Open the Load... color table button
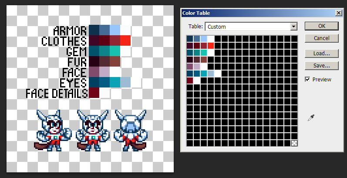Image resolution: width=347 pixels, height=178 pixels. 322,54
